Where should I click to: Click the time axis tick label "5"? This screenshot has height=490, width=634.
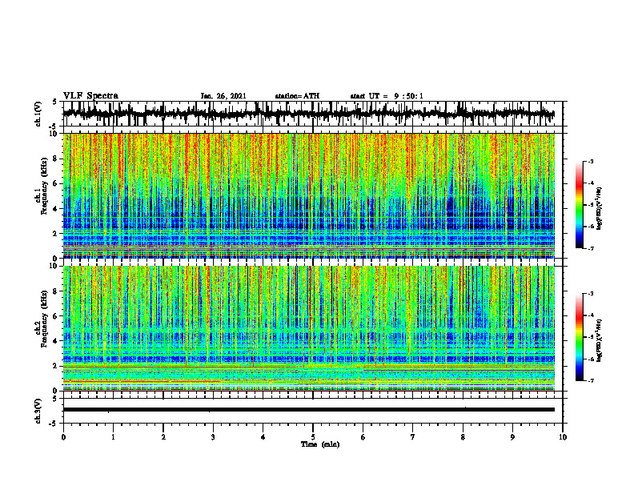click(313, 437)
